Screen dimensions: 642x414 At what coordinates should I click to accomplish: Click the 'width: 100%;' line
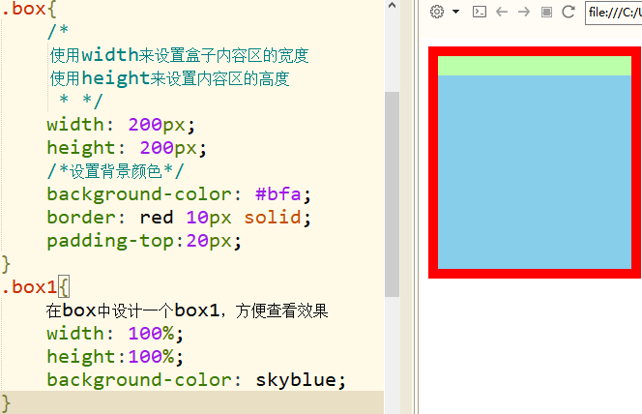115,334
